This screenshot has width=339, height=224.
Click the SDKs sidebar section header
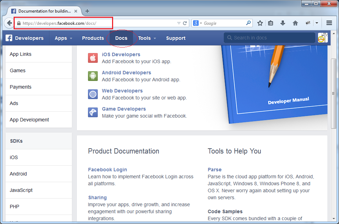(39, 141)
